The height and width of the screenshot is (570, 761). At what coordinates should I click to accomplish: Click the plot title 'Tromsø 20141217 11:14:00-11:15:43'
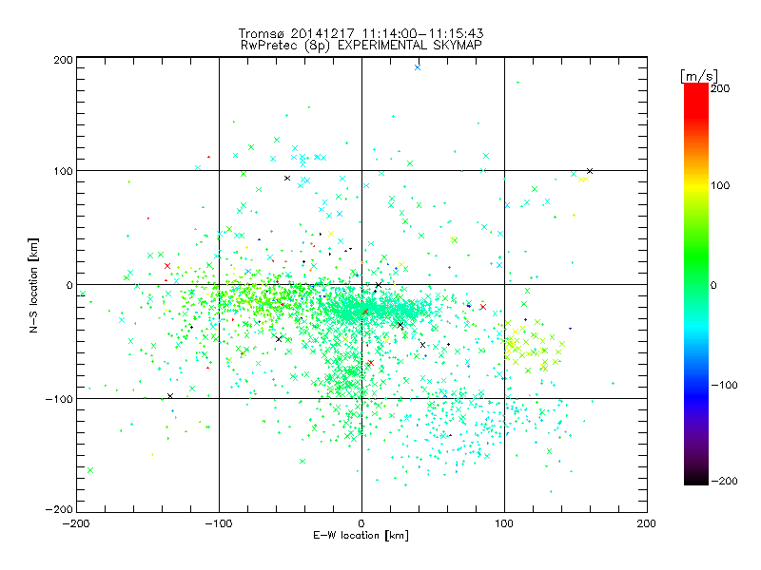361,33
